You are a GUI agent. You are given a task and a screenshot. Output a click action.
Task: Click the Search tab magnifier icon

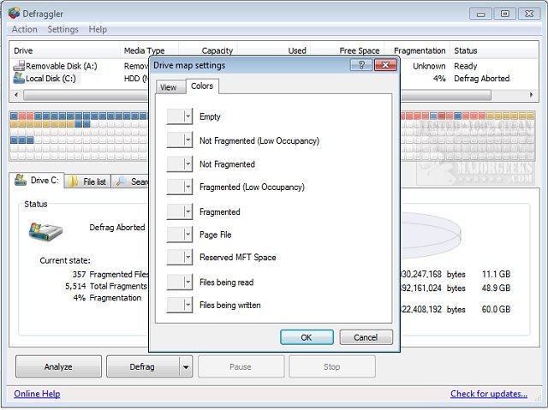(x=121, y=181)
